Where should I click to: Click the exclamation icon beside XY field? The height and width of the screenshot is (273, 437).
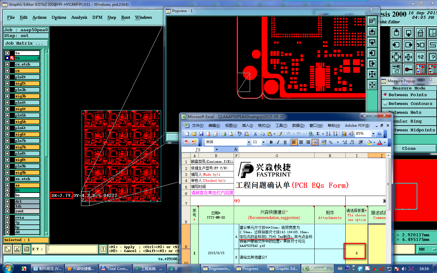[x=103, y=249]
